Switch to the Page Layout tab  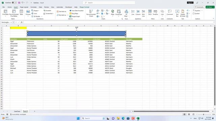point(24,7)
